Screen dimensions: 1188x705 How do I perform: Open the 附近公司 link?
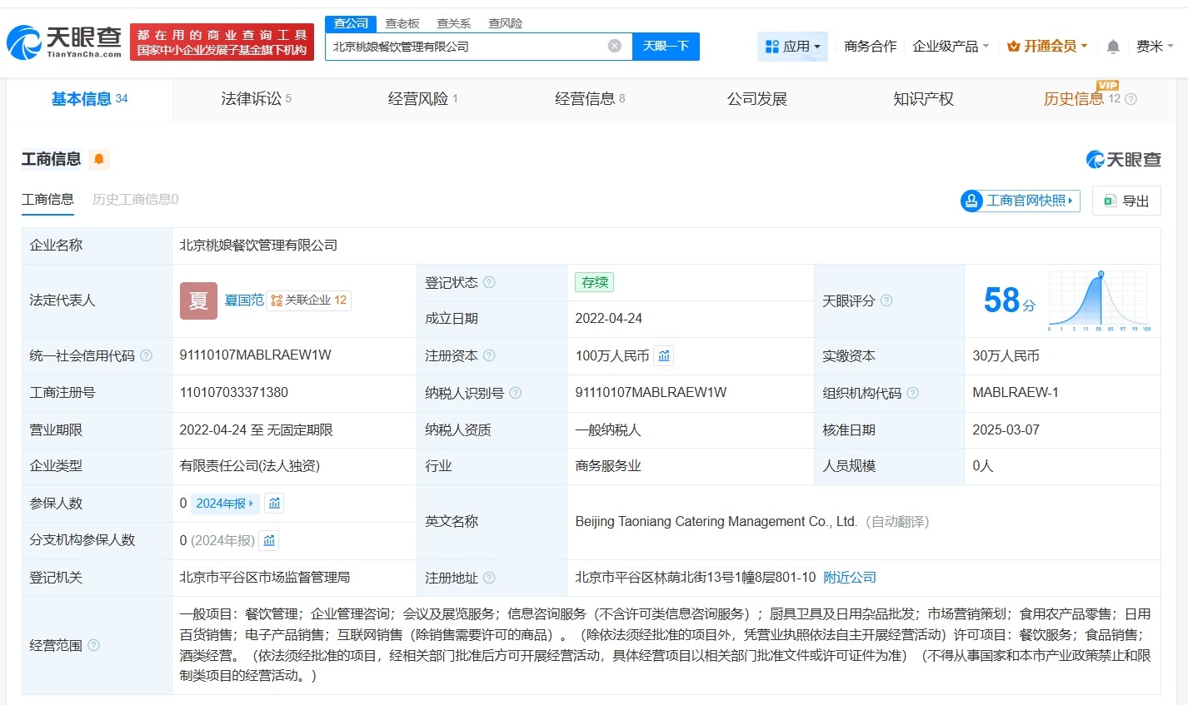coord(850,577)
